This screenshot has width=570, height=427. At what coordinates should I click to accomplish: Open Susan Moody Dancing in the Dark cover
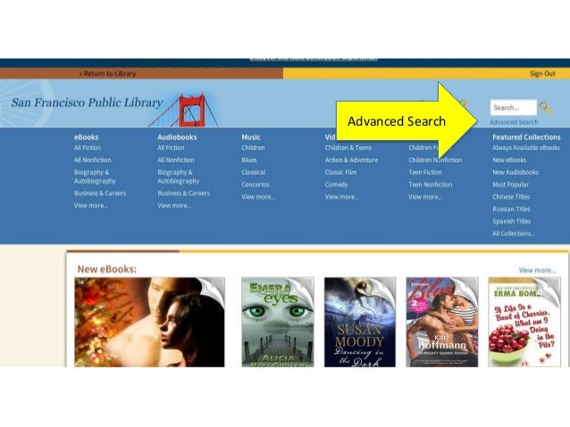pyautogui.click(x=360, y=322)
